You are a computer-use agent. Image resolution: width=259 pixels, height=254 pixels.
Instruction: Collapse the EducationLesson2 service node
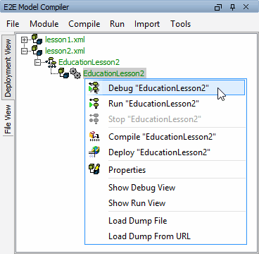click(x=37, y=62)
